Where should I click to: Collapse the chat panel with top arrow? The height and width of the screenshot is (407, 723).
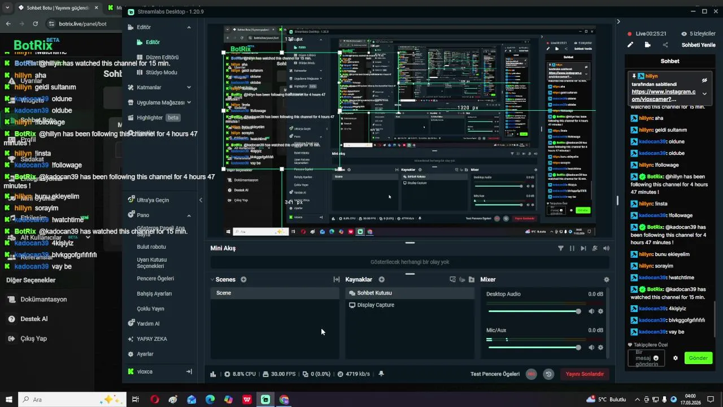[618, 21]
